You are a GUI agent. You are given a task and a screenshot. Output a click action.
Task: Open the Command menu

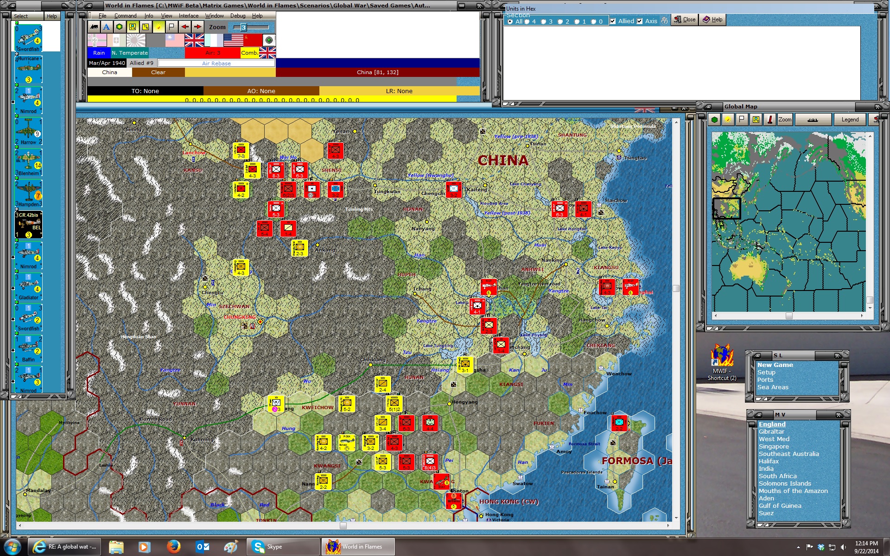125,15
